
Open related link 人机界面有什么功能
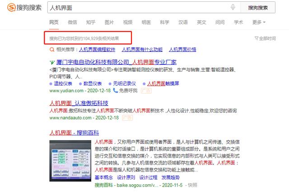[x=142, y=50]
